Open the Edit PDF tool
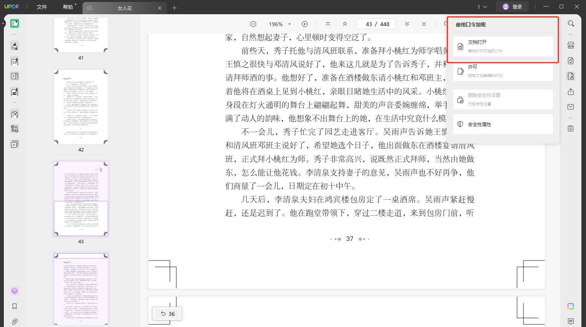 pos(15,61)
